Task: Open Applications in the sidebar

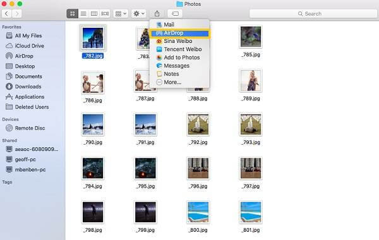Action: 25,97
